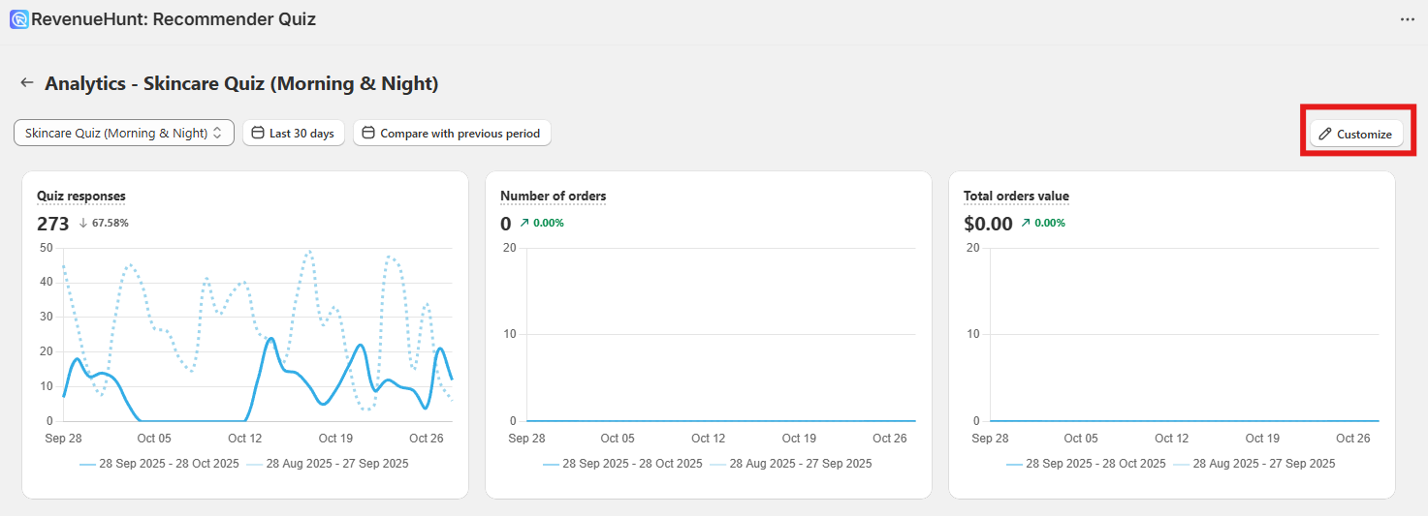Toggle current period legend in Quiz responses chart

point(160,464)
